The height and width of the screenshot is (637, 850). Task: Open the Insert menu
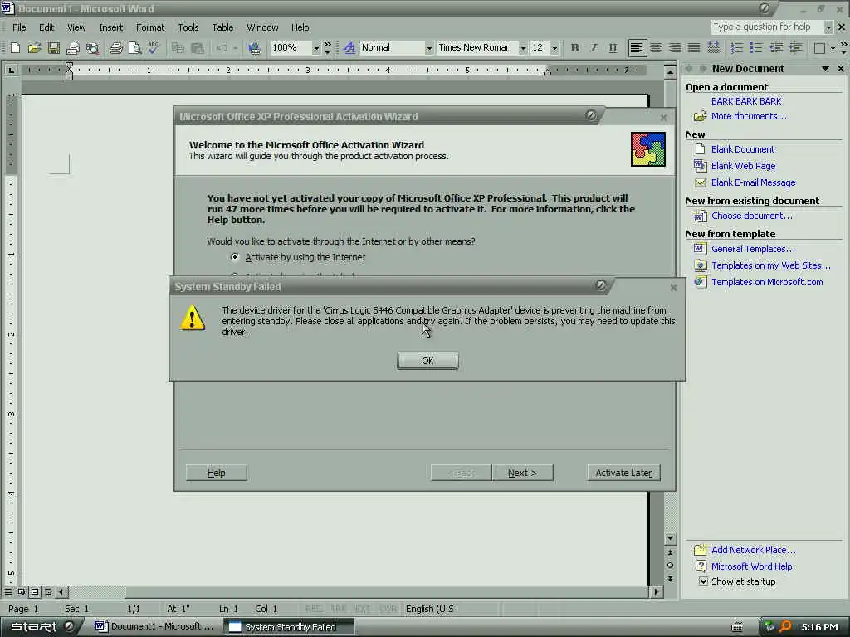click(x=110, y=27)
